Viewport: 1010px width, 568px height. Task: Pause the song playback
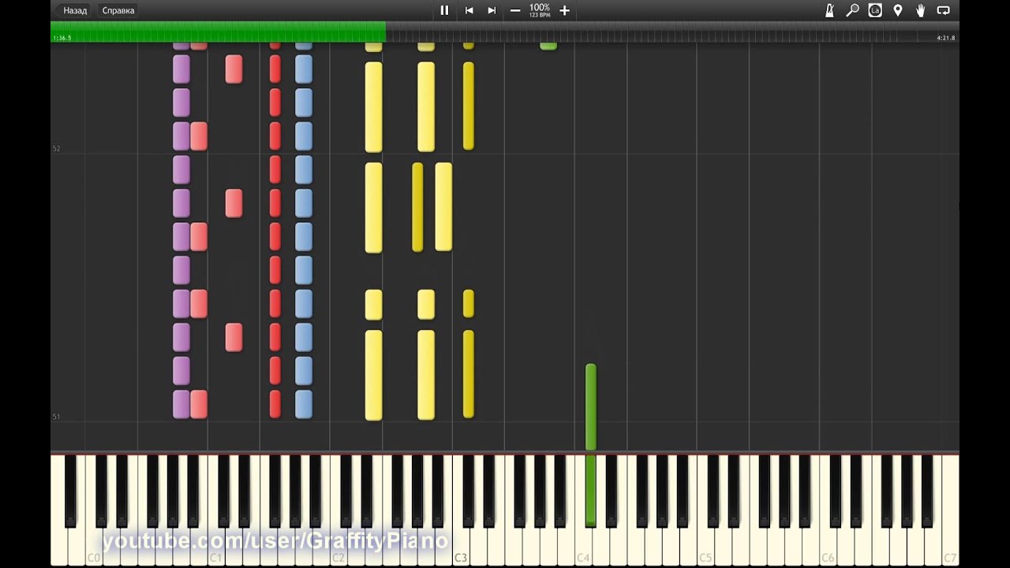pos(444,10)
